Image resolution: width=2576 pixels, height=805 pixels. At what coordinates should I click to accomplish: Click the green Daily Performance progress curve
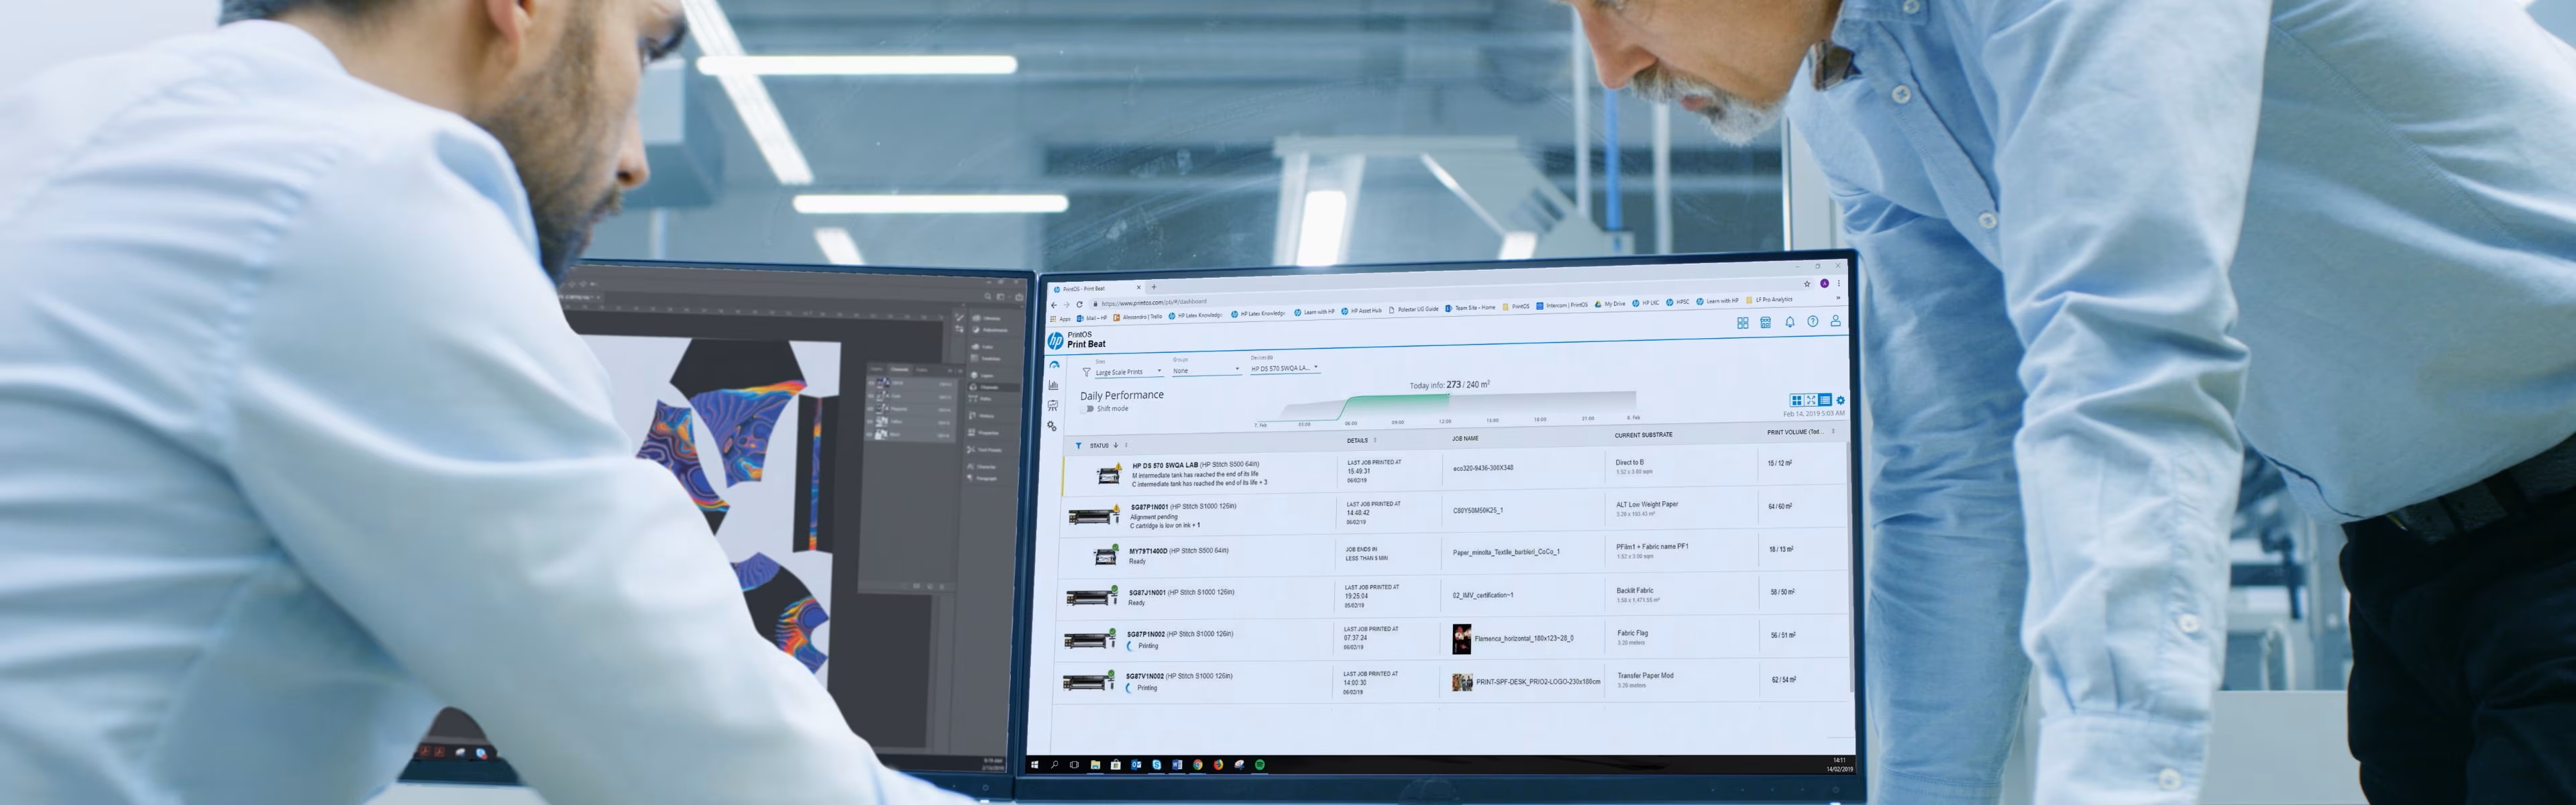point(1398,405)
